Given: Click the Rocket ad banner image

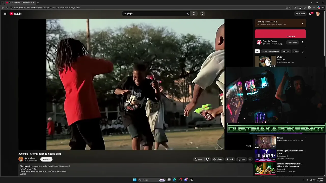Looking at the screenshot, I should pos(280,34).
